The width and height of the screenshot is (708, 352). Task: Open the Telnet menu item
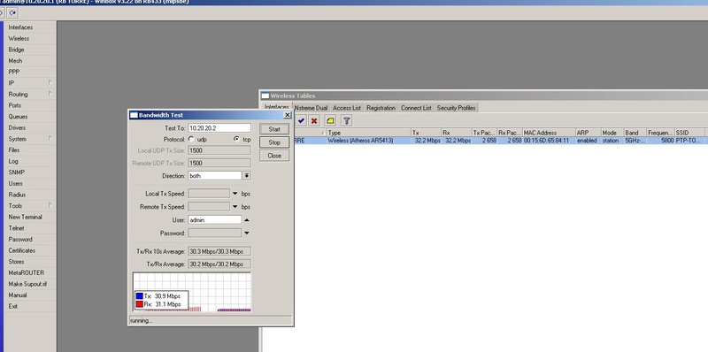point(16,228)
